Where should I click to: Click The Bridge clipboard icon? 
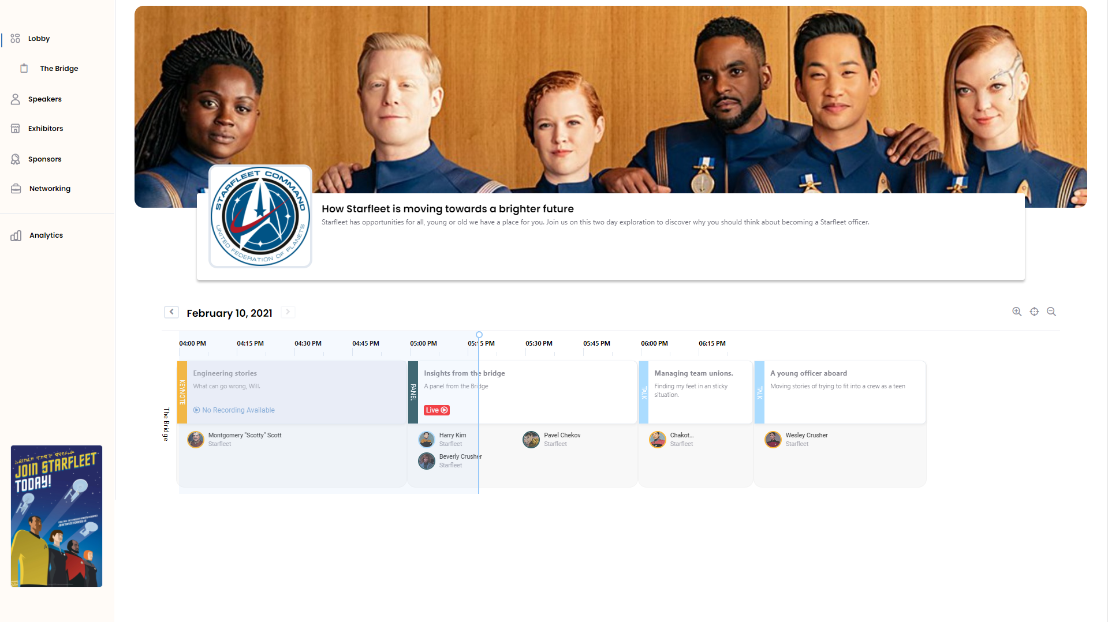pyautogui.click(x=24, y=69)
